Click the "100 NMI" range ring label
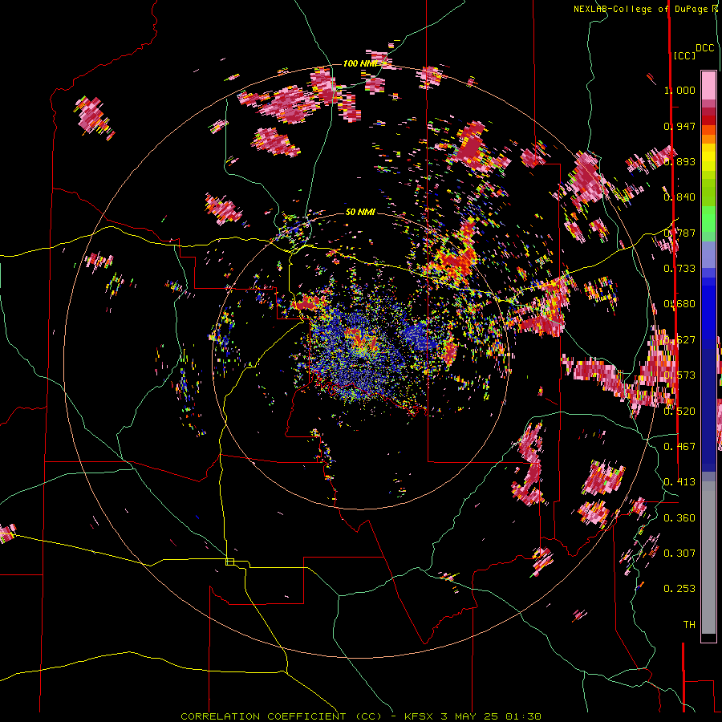This screenshot has height=722, width=722. (x=360, y=63)
